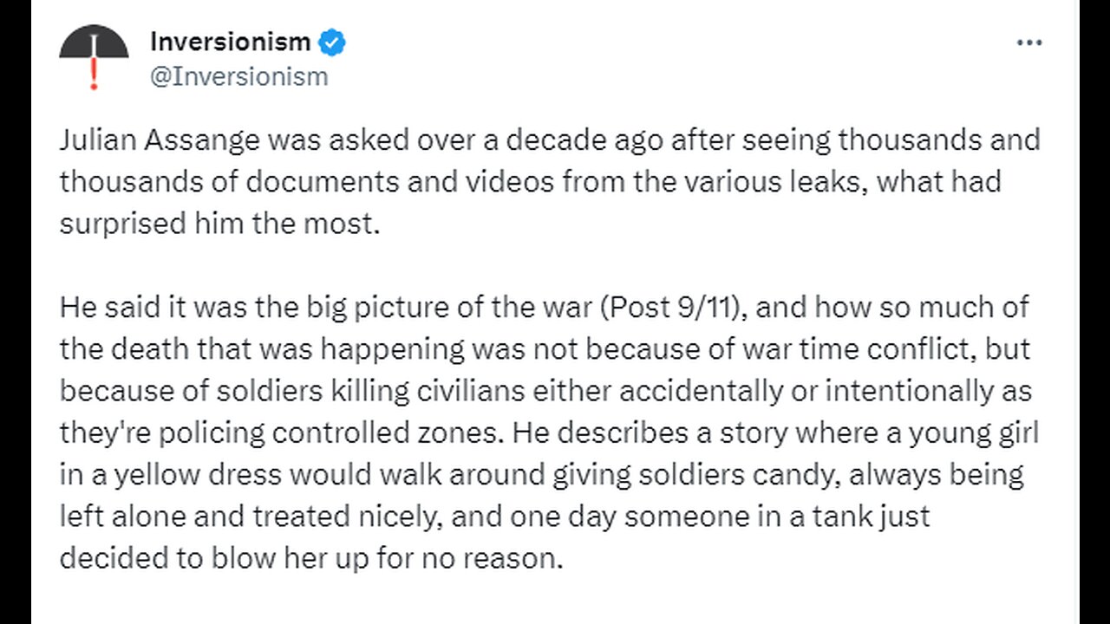This screenshot has width=1110, height=624.
Task: Open the three-dot more options menu
Action: click(1029, 42)
